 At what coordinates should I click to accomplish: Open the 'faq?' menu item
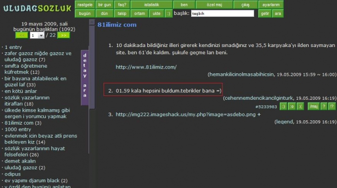coord(122,5)
